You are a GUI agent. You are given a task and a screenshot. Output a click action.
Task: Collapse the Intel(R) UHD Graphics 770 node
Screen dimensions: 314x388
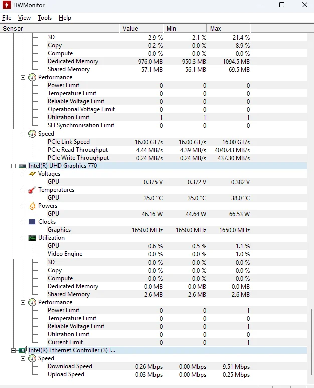click(x=13, y=166)
